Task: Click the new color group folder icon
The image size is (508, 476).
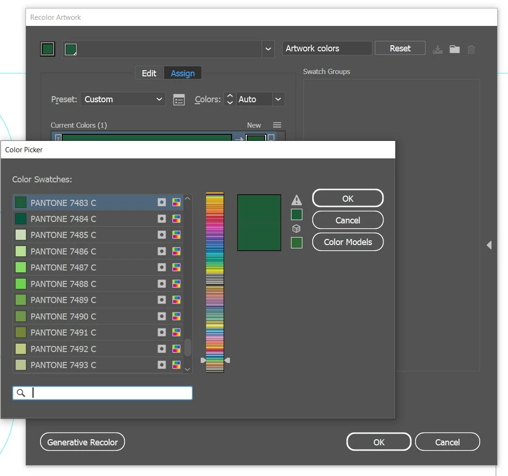Action: [x=455, y=49]
